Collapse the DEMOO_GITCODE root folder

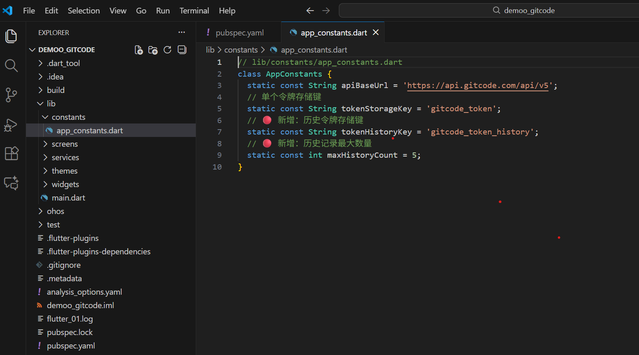tap(111, 50)
